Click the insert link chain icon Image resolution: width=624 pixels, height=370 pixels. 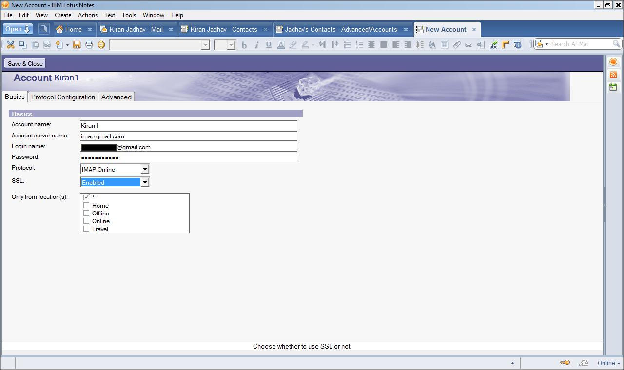[x=468, y=45]
